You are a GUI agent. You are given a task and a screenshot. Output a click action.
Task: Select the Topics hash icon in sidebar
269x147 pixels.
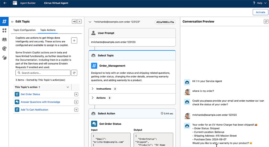pyautogui.click(x=4, y=22)
